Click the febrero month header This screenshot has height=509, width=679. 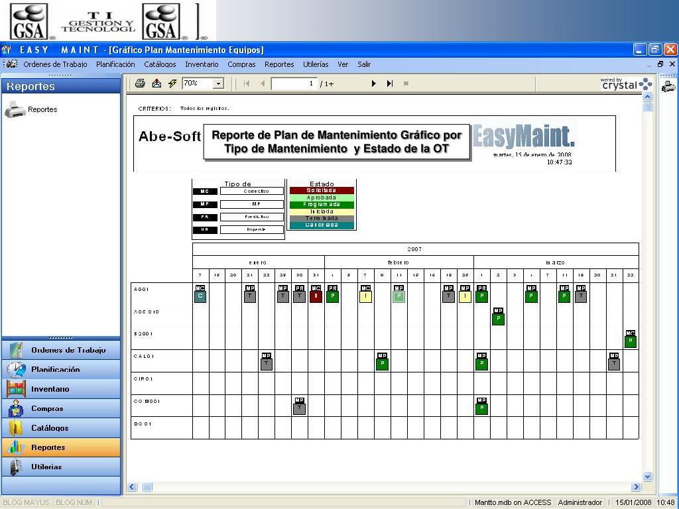399,262
